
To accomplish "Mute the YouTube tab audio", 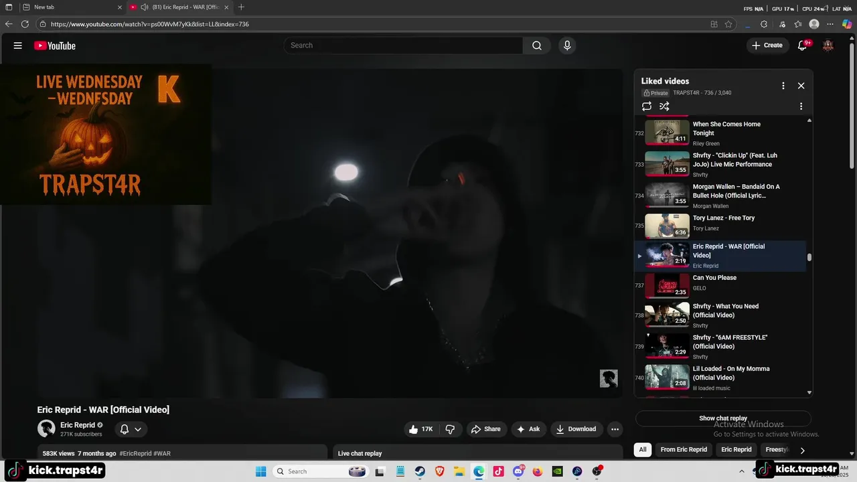I will pyautogui.click(x=144, y=7).
